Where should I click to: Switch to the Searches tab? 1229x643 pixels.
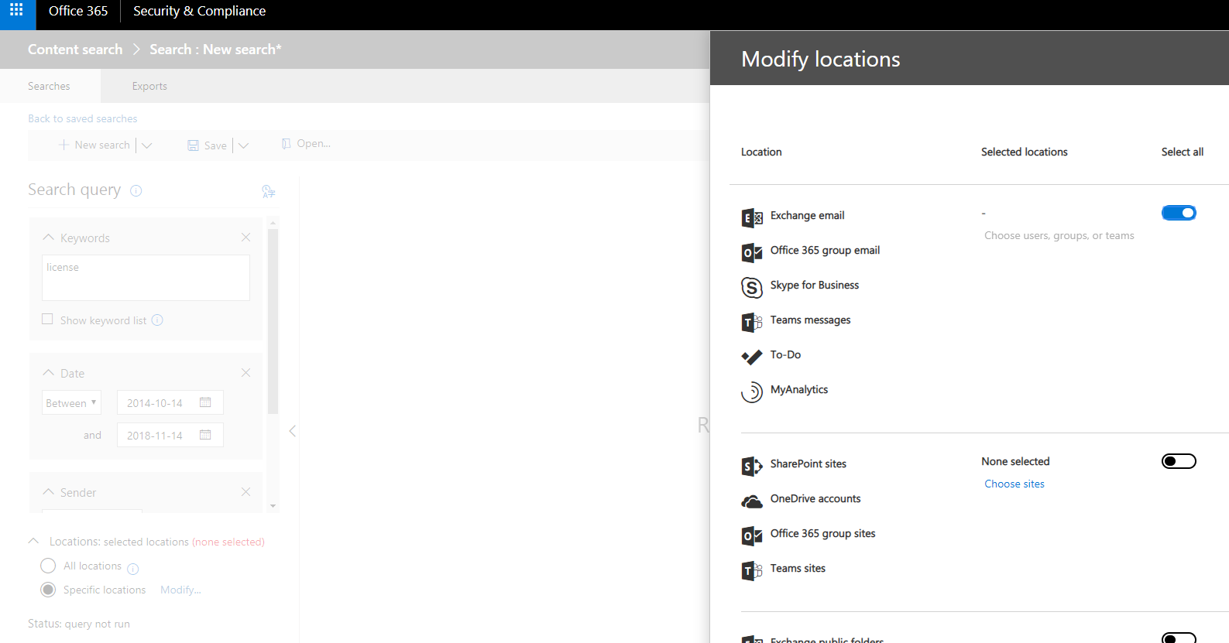[x=49, y=86]
